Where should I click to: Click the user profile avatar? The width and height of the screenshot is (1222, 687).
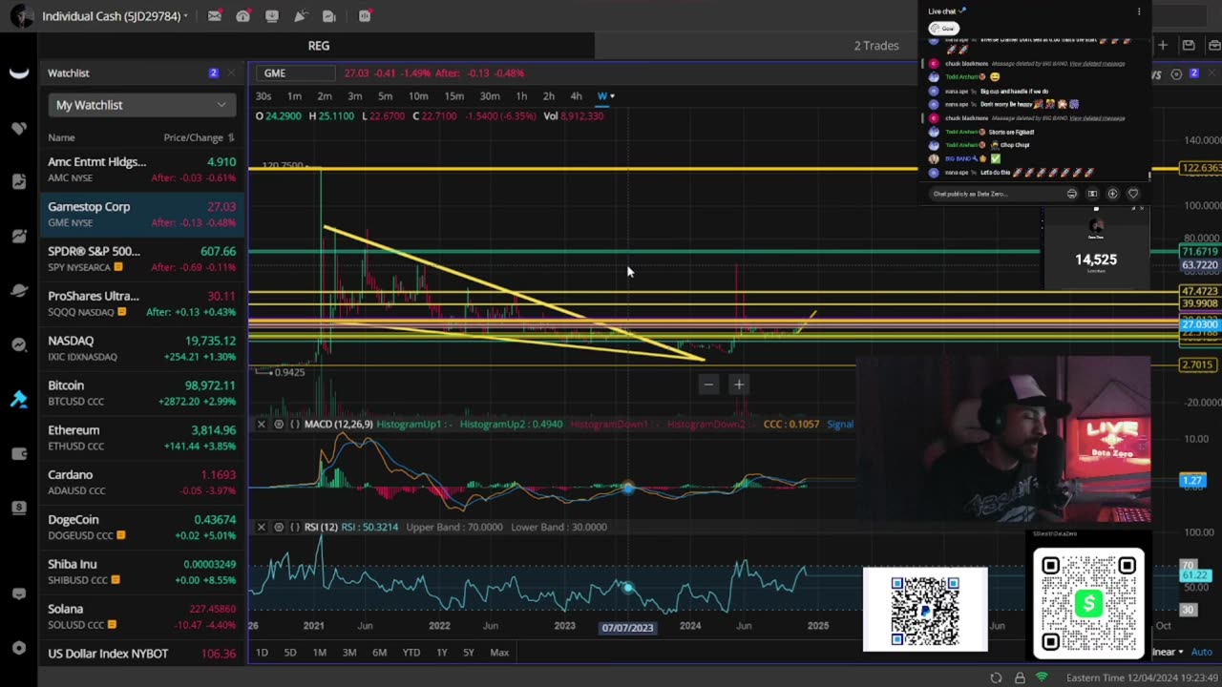coord(20,16)
